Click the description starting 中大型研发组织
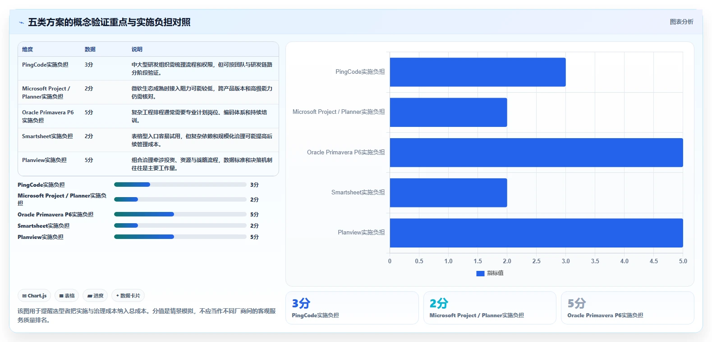The height and width of the screenshot is (342, 712). 202,69
